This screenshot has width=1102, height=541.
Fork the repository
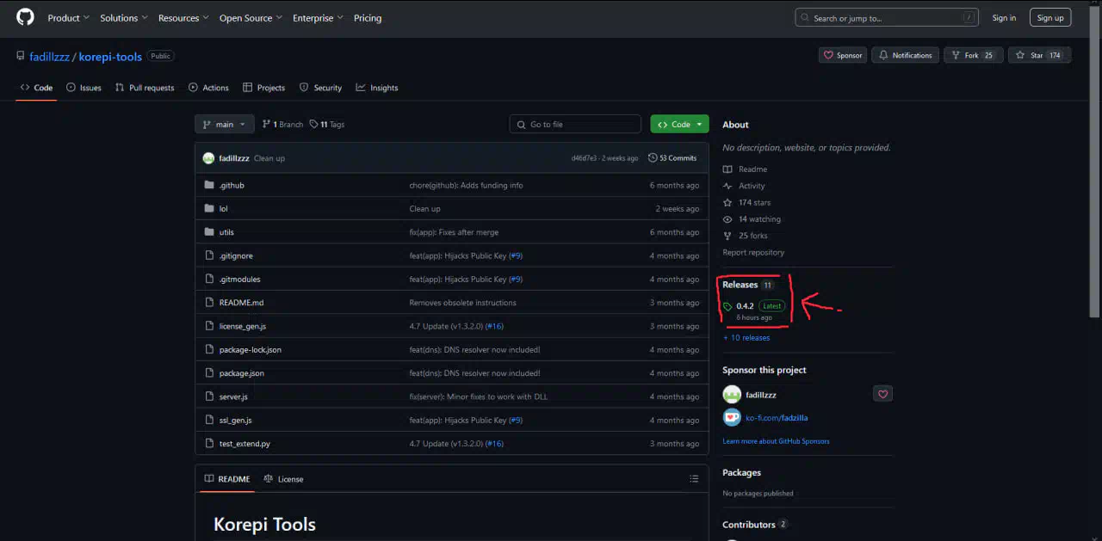tap(973, 55)
